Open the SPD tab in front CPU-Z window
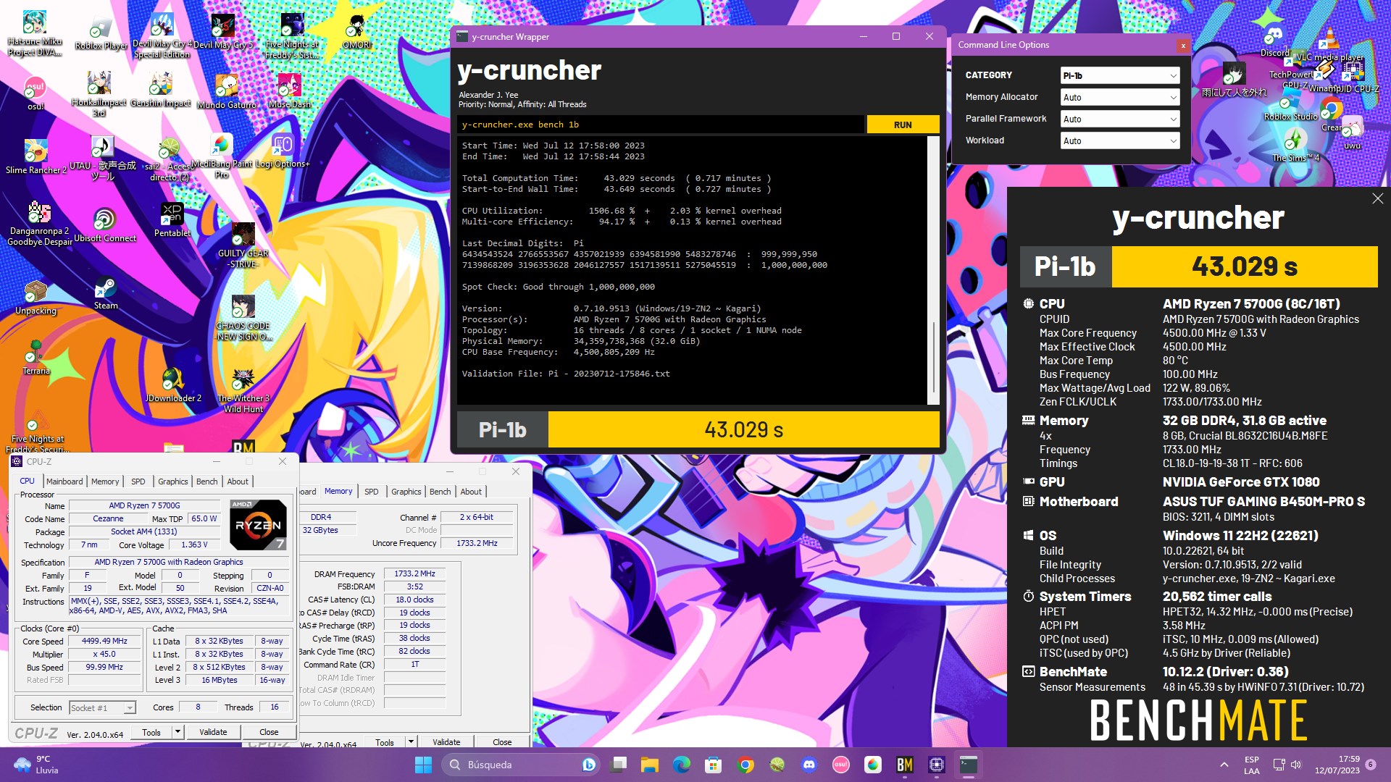Viewport: 1391px width, 782px height. click(x=138, y=482)
